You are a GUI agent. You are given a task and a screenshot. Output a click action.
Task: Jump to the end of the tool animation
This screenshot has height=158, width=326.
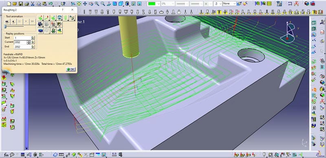(x=33, y=22)
